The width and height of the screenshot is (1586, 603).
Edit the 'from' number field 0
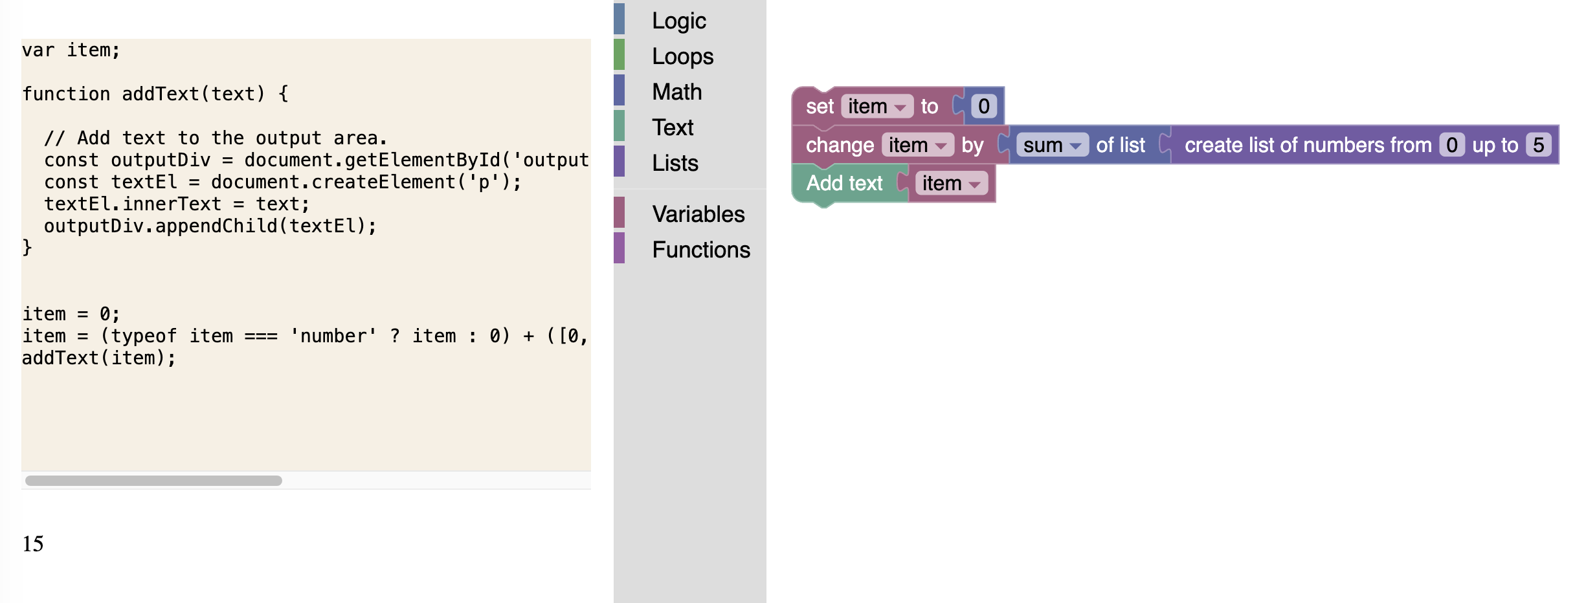[x=1451, y=145]
